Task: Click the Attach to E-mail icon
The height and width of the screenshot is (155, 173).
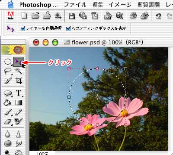Action: pos(108,15)
